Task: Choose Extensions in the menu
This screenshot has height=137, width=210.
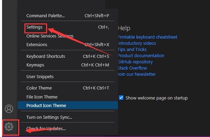Action: click(68, 44)
